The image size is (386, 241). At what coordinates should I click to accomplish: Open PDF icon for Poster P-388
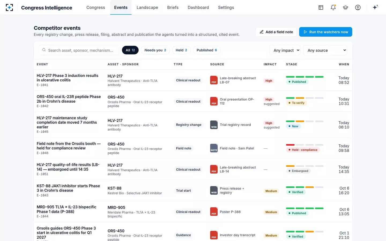(x=214, y=212)
